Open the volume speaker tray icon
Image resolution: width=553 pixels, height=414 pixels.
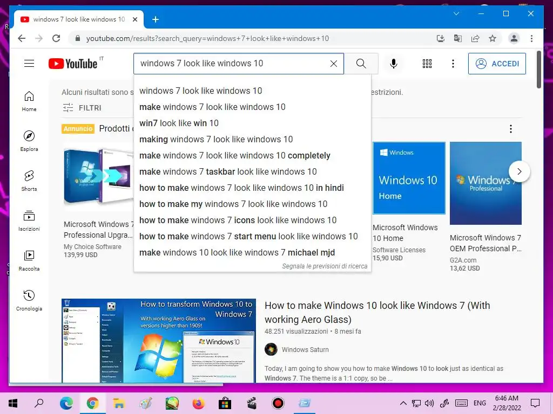[x=429, y=403]
